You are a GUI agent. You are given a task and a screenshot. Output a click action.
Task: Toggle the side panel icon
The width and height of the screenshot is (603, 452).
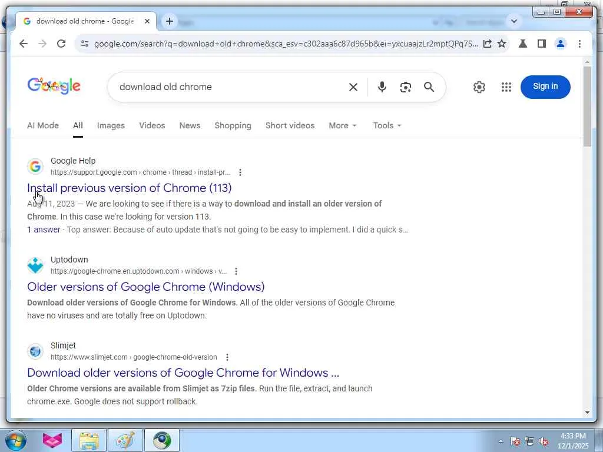coord(542,44)
